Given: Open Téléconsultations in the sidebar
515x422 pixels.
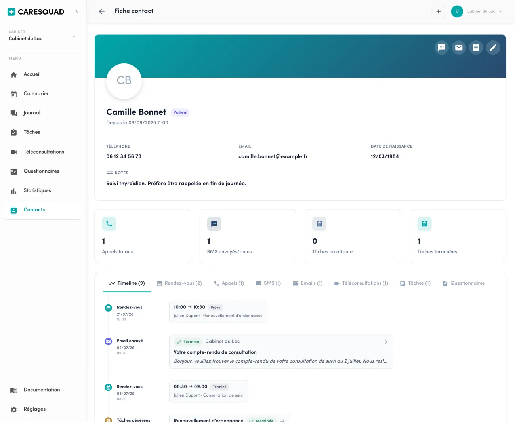Looking at the screenshot, I should click(43, 152).
